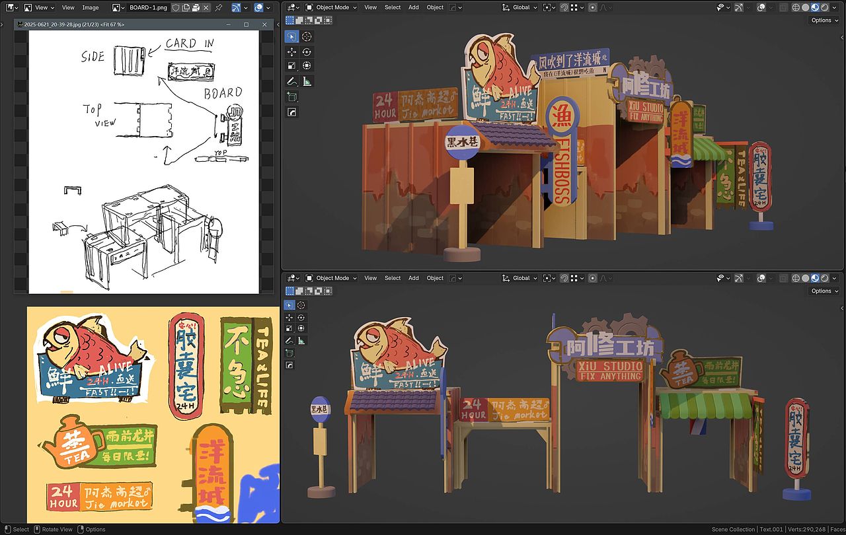Image resolution: width=846 pixels, height=535 pixels.
Task: Select the Add Cube tool in lower viewport
Action: 289,353
